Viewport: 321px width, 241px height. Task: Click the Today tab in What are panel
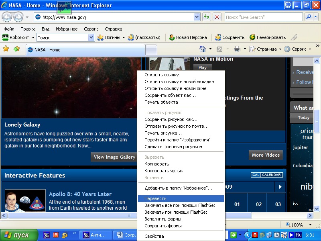tap(304, 117)
